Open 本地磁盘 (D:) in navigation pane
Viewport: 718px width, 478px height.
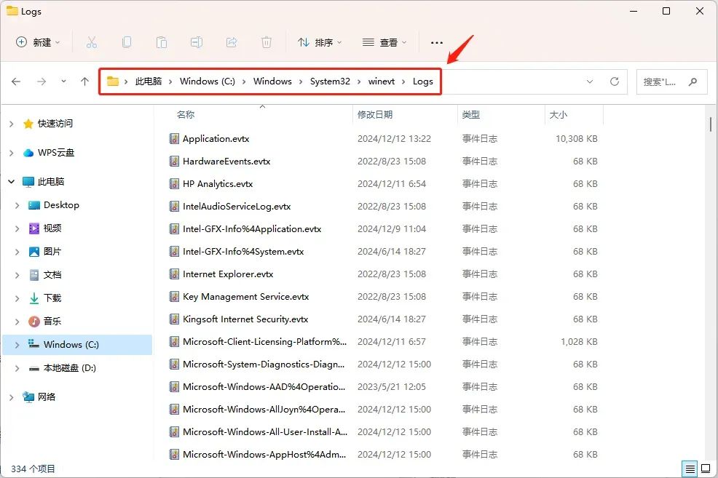pos(70,368)
